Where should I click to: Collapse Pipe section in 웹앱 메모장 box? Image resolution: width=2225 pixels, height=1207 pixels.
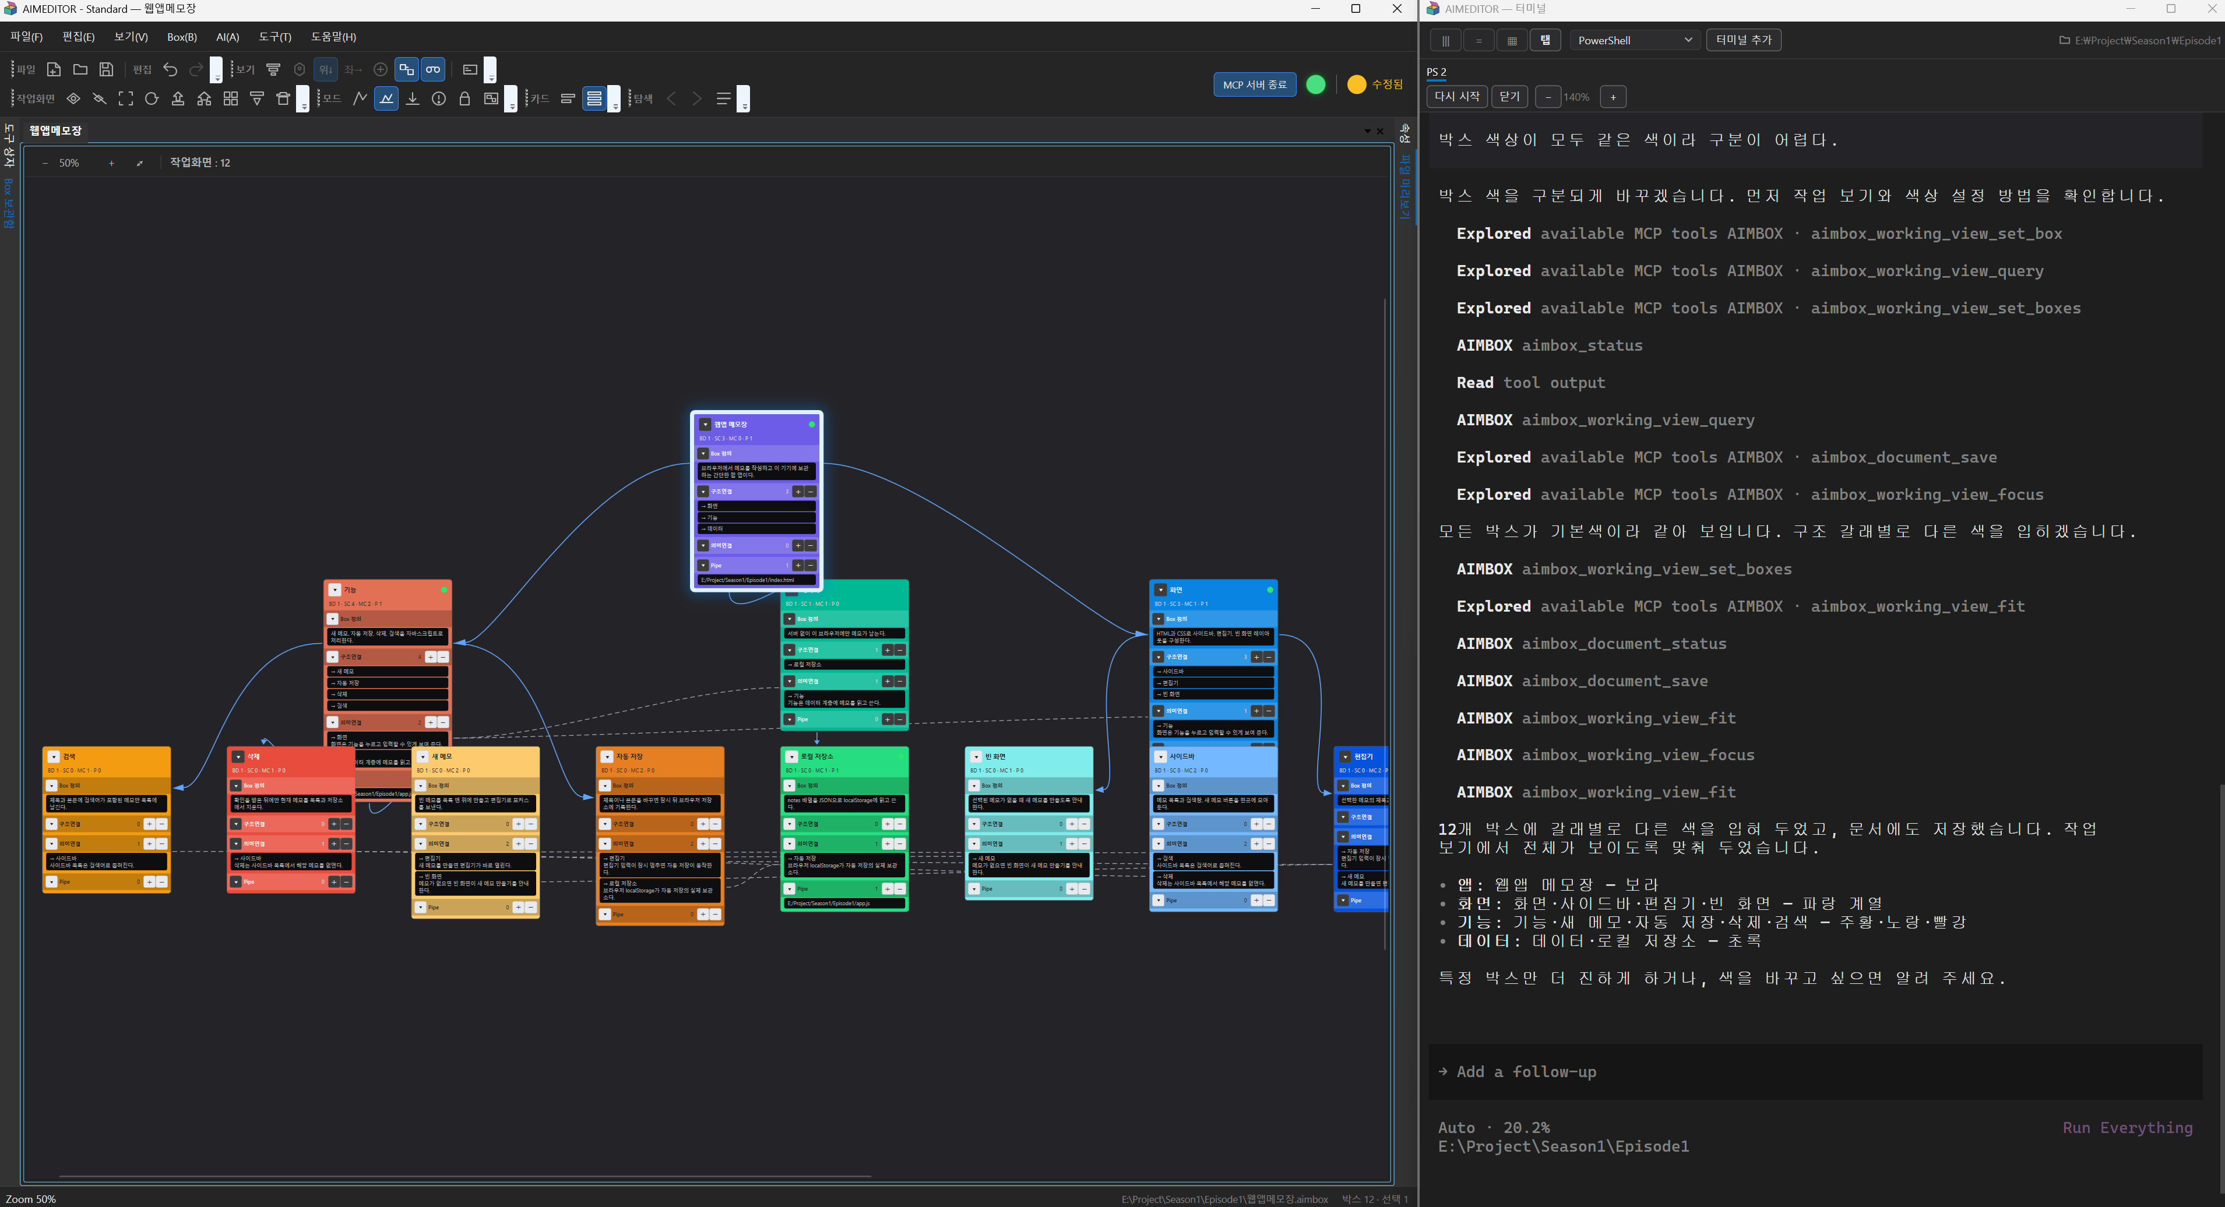704,566
